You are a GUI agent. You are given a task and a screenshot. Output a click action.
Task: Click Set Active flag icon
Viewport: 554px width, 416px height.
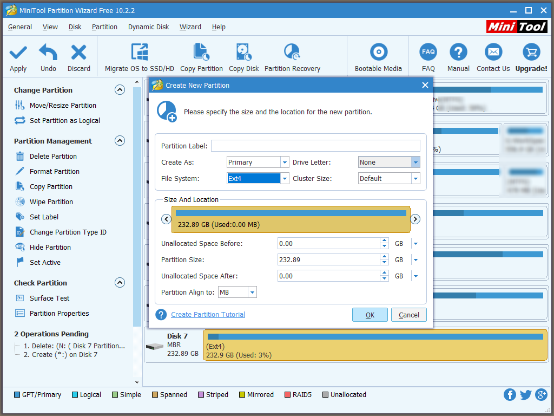click(20, 262)
